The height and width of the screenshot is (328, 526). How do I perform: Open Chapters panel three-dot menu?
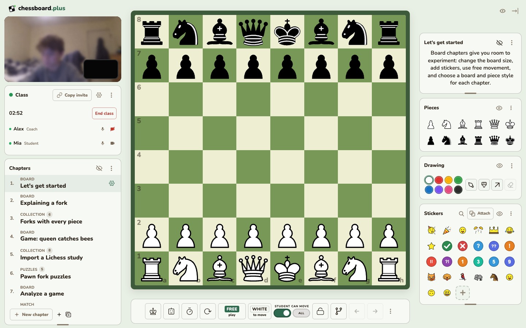click(x=111, y=168)
